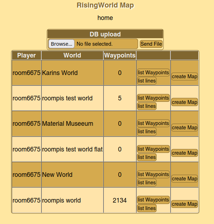List Waypoints for Material Museeum
Image resolution: width=214 pixels, height=224 pixels.
[x=153, y=123]
